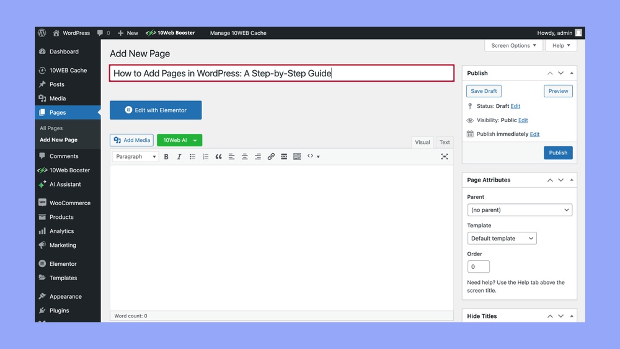Screen dimensions: 620x349
Task: Edit the Visibility setting link
Action: [x=523, y=120]
